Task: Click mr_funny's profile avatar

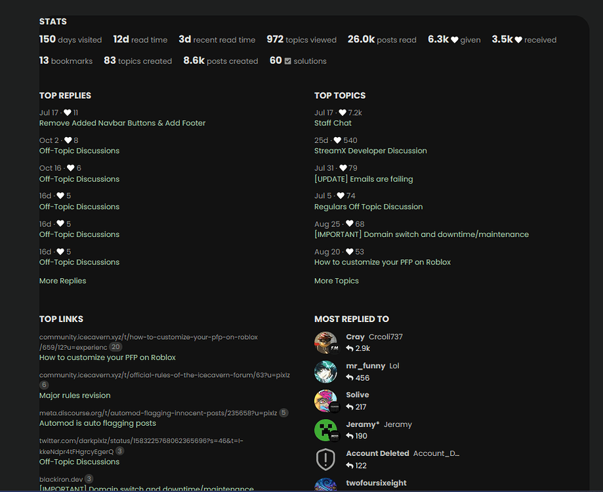Action: 325,372
